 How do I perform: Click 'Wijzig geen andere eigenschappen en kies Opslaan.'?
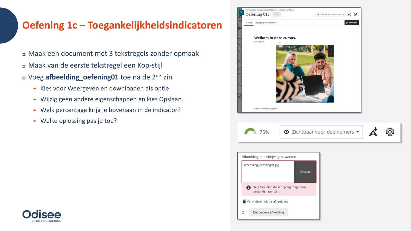[112, 99]
